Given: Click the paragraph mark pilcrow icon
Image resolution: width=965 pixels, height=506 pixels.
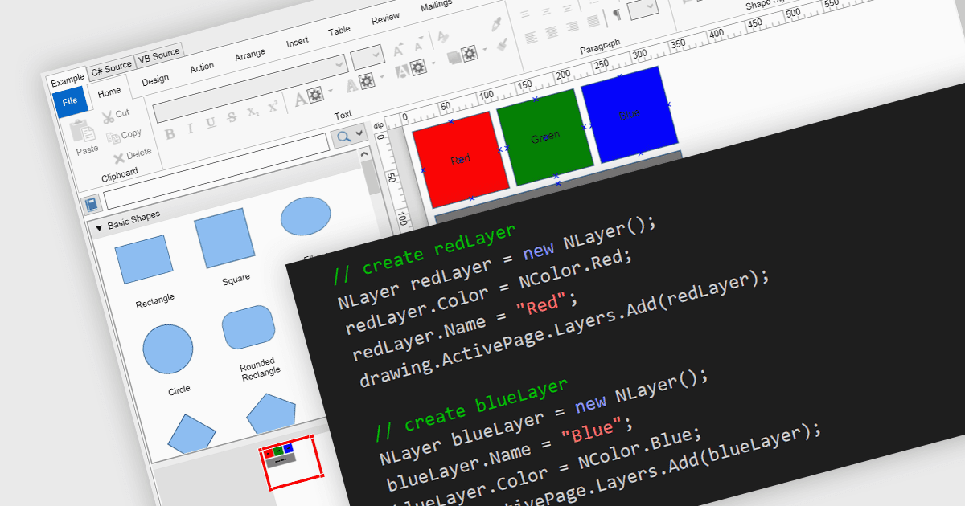Looking at the screenshot, I should (x=618, y=14).
